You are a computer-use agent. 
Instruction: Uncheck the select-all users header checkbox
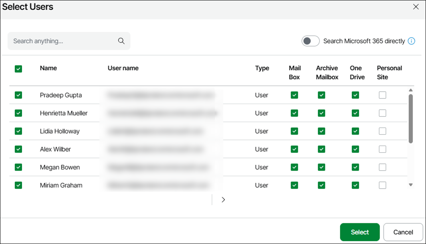(18, 69)
